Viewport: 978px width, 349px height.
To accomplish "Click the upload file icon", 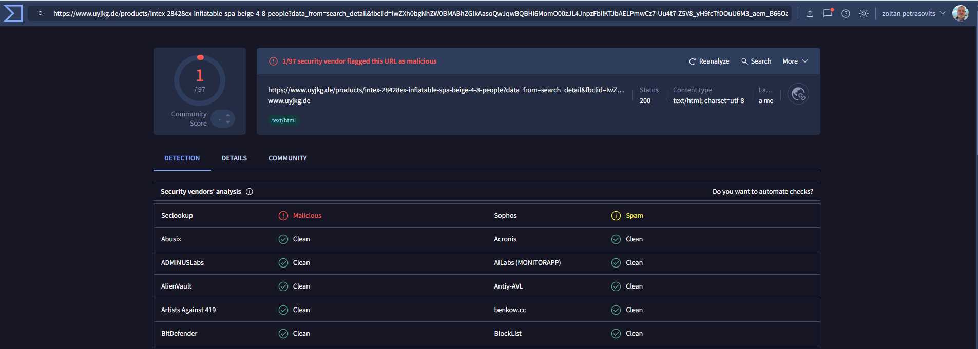I will click(810, 14).
